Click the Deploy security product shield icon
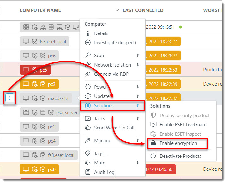This screenshot has width=227, height=184. [153, 116]
